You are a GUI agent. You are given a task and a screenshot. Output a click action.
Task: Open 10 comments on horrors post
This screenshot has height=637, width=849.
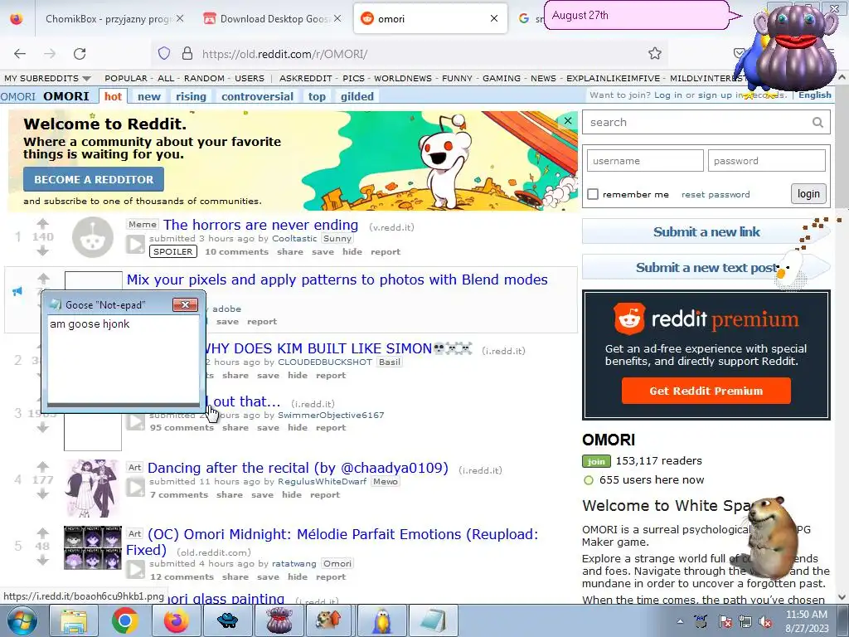tap(236, 252)
